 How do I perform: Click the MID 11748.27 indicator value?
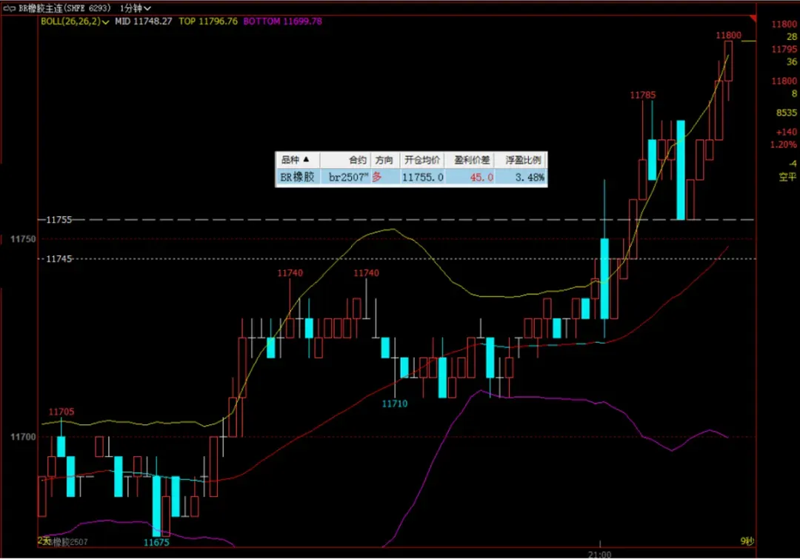[144, 21]
